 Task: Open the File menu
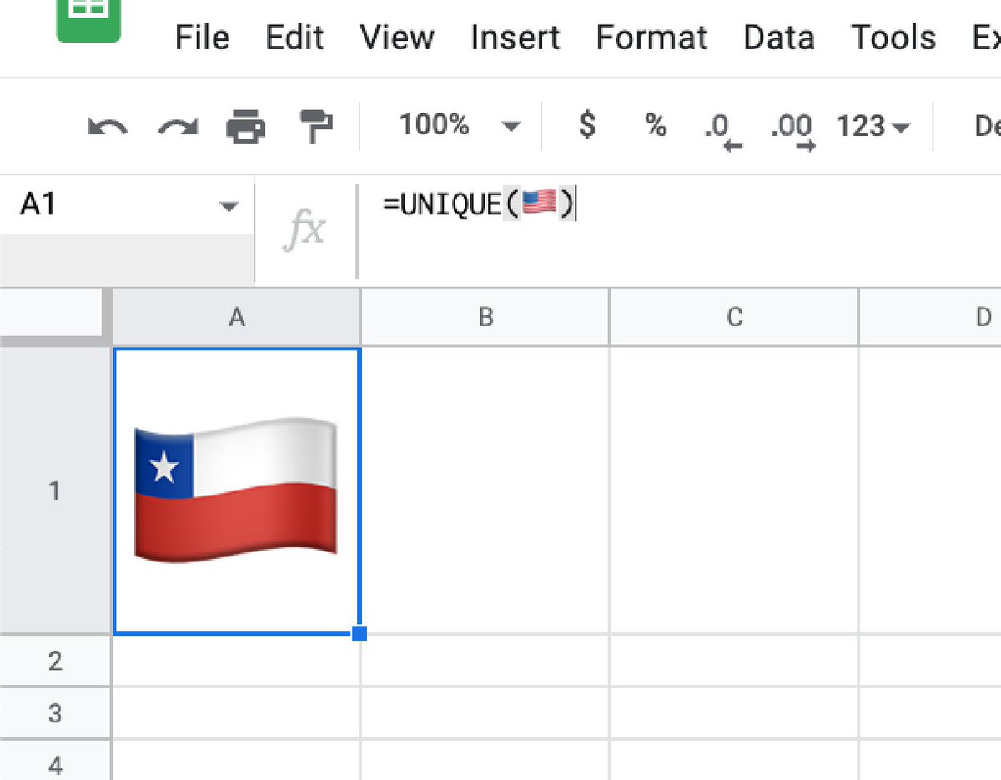pos(202,38)
